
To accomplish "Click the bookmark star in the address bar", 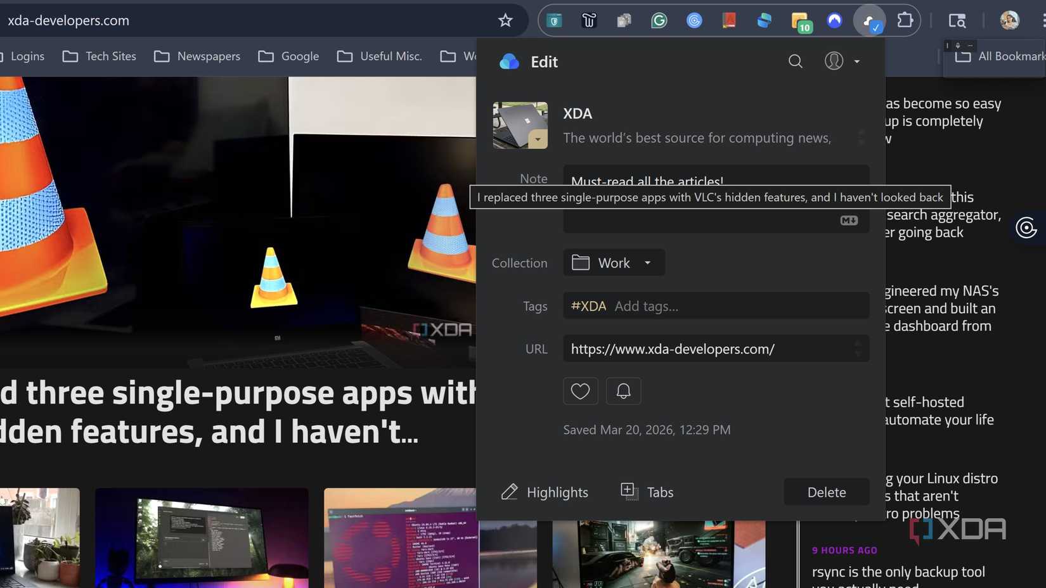I will (x=505, y=20).
